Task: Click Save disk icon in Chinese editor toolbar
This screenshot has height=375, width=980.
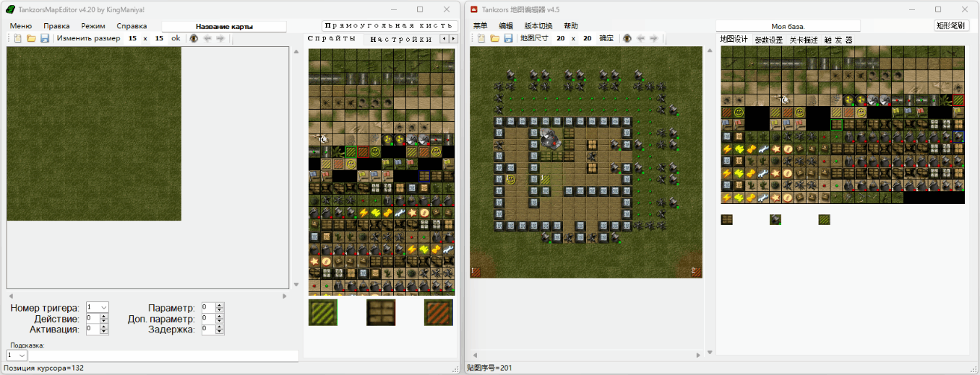Action: [509, 38]
